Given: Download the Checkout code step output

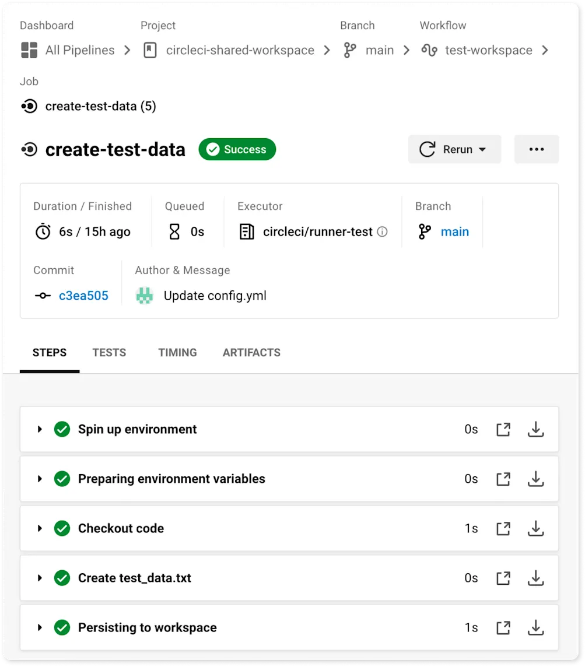Looking at the screenshot, I should (x=535, y=528).
